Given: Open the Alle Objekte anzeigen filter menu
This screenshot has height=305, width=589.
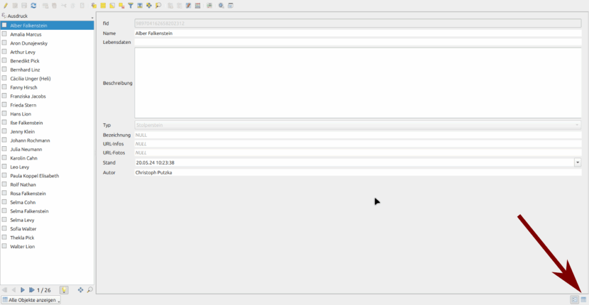Looking at the screenshot, I should click(x=31, y=300).
